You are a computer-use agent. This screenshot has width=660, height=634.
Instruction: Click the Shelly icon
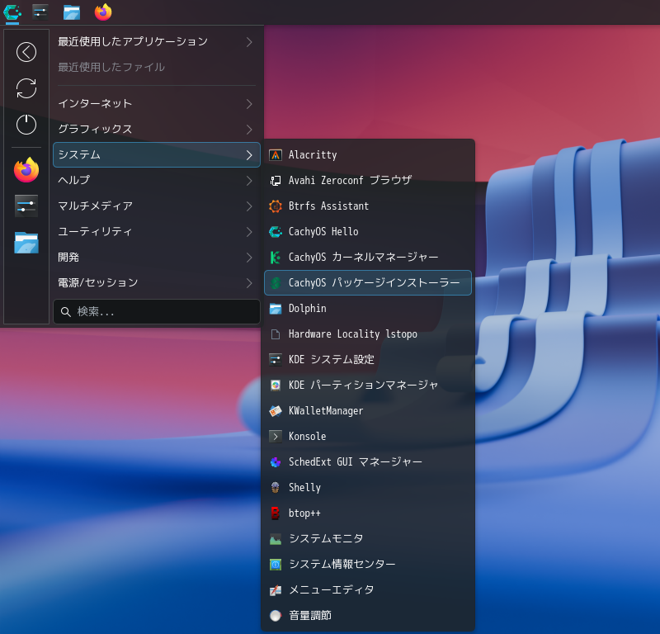276,488
